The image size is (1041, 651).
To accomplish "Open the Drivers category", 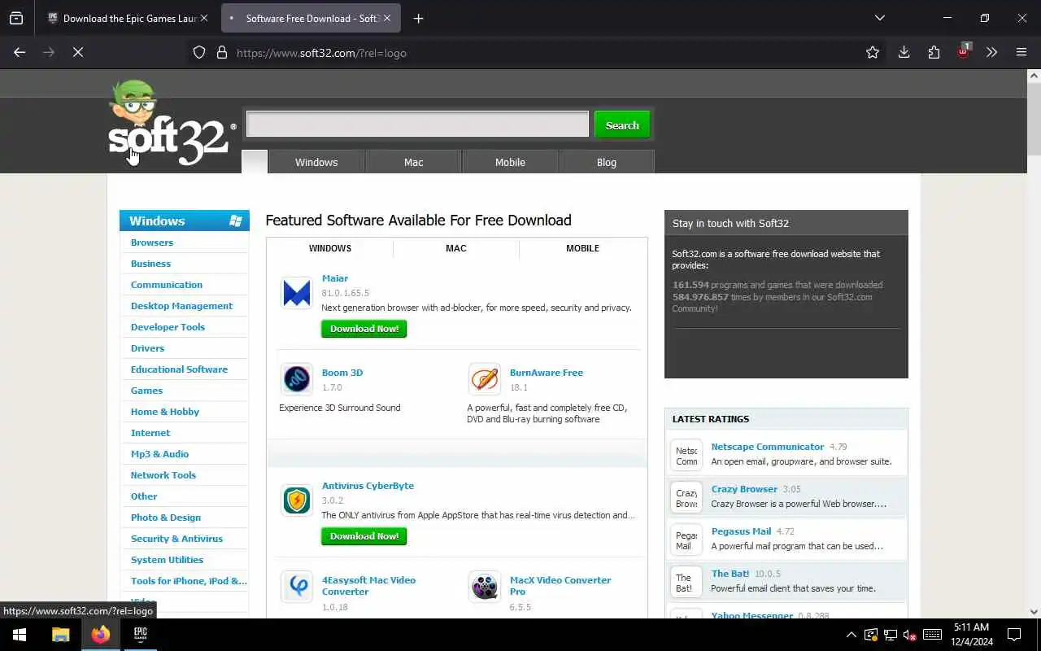I will (147, 348).
